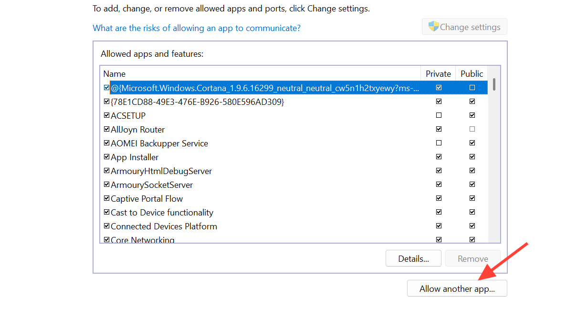Click the shield icon on Change settings
Viewport: 566px width, 318px height.
pyautogui.click(x=433, y=27)
